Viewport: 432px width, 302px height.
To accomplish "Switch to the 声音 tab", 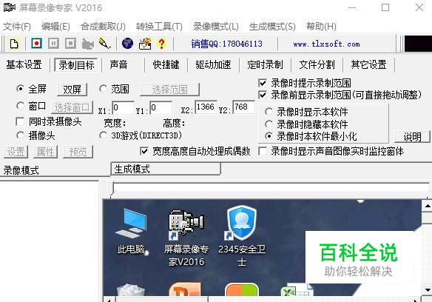I will coord(118,65).
